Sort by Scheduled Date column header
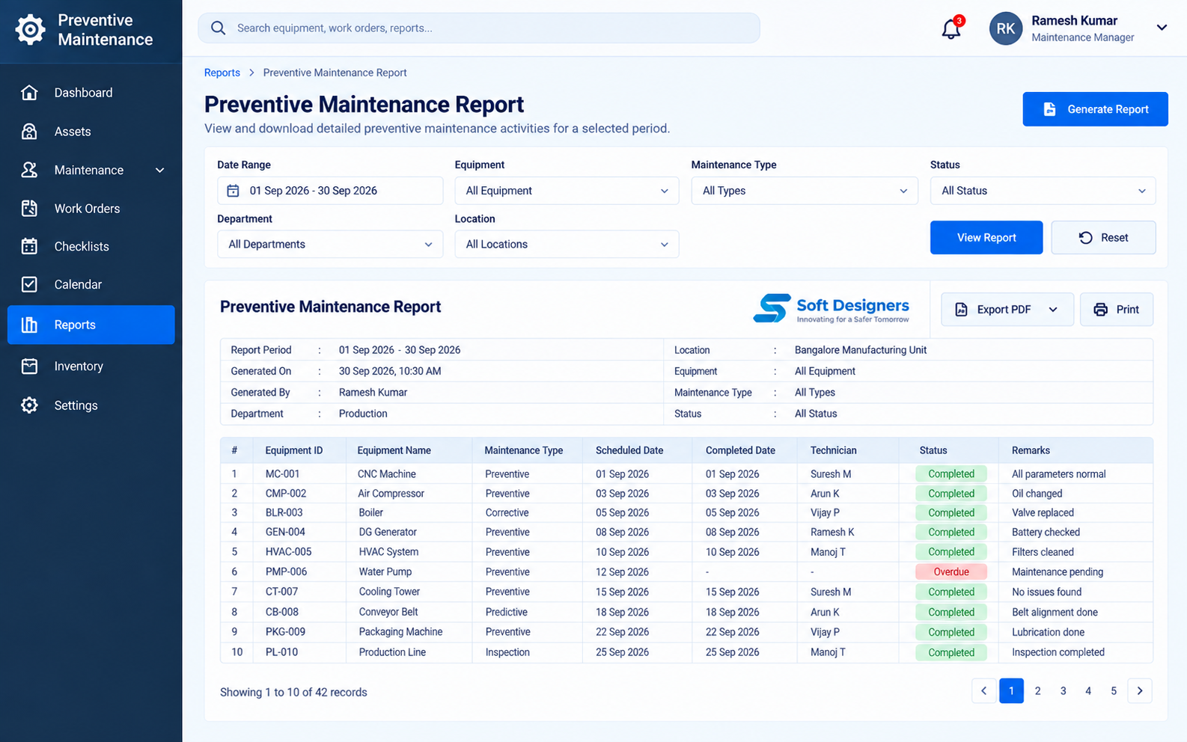Screen dimensions: 1187x742 click(629, 450)
